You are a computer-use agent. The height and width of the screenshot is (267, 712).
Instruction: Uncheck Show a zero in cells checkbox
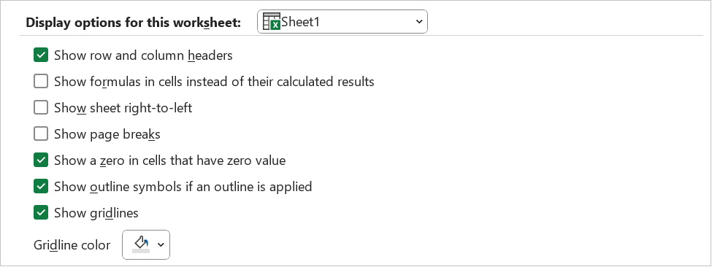coord(41,160)
